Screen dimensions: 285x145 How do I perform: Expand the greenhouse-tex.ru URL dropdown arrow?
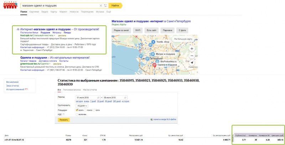[49, 63]
